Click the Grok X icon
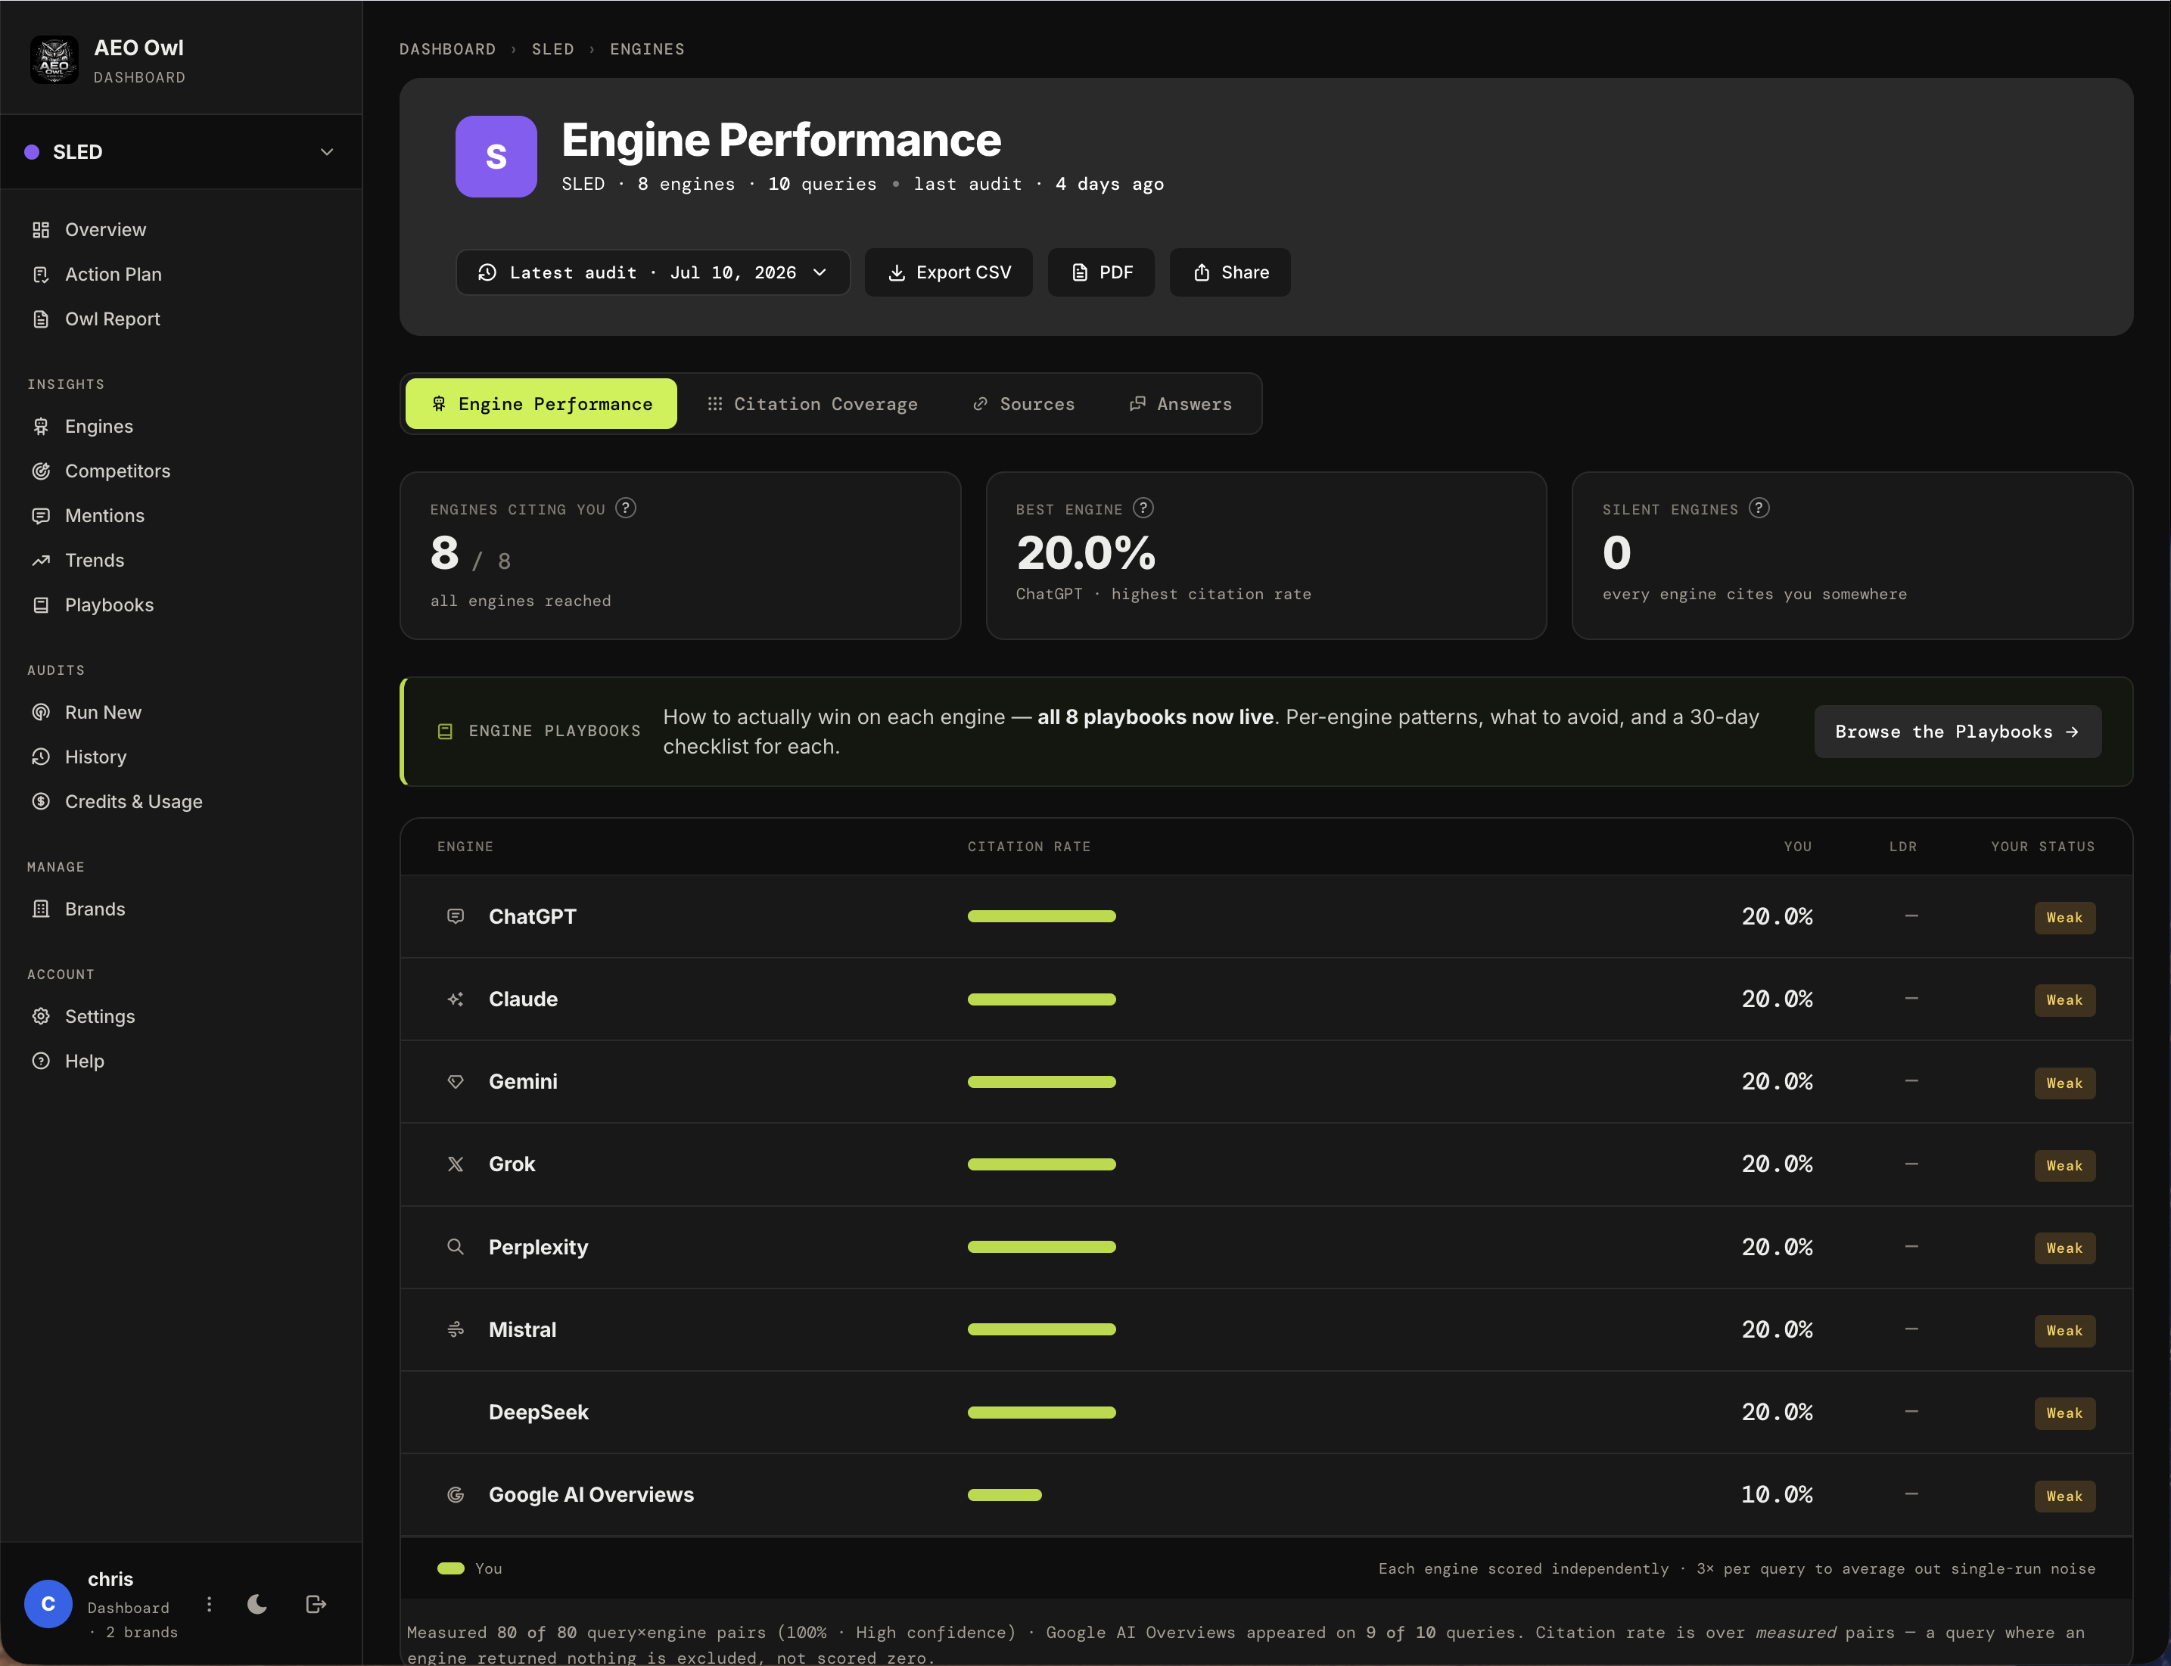 (456, 1164)
